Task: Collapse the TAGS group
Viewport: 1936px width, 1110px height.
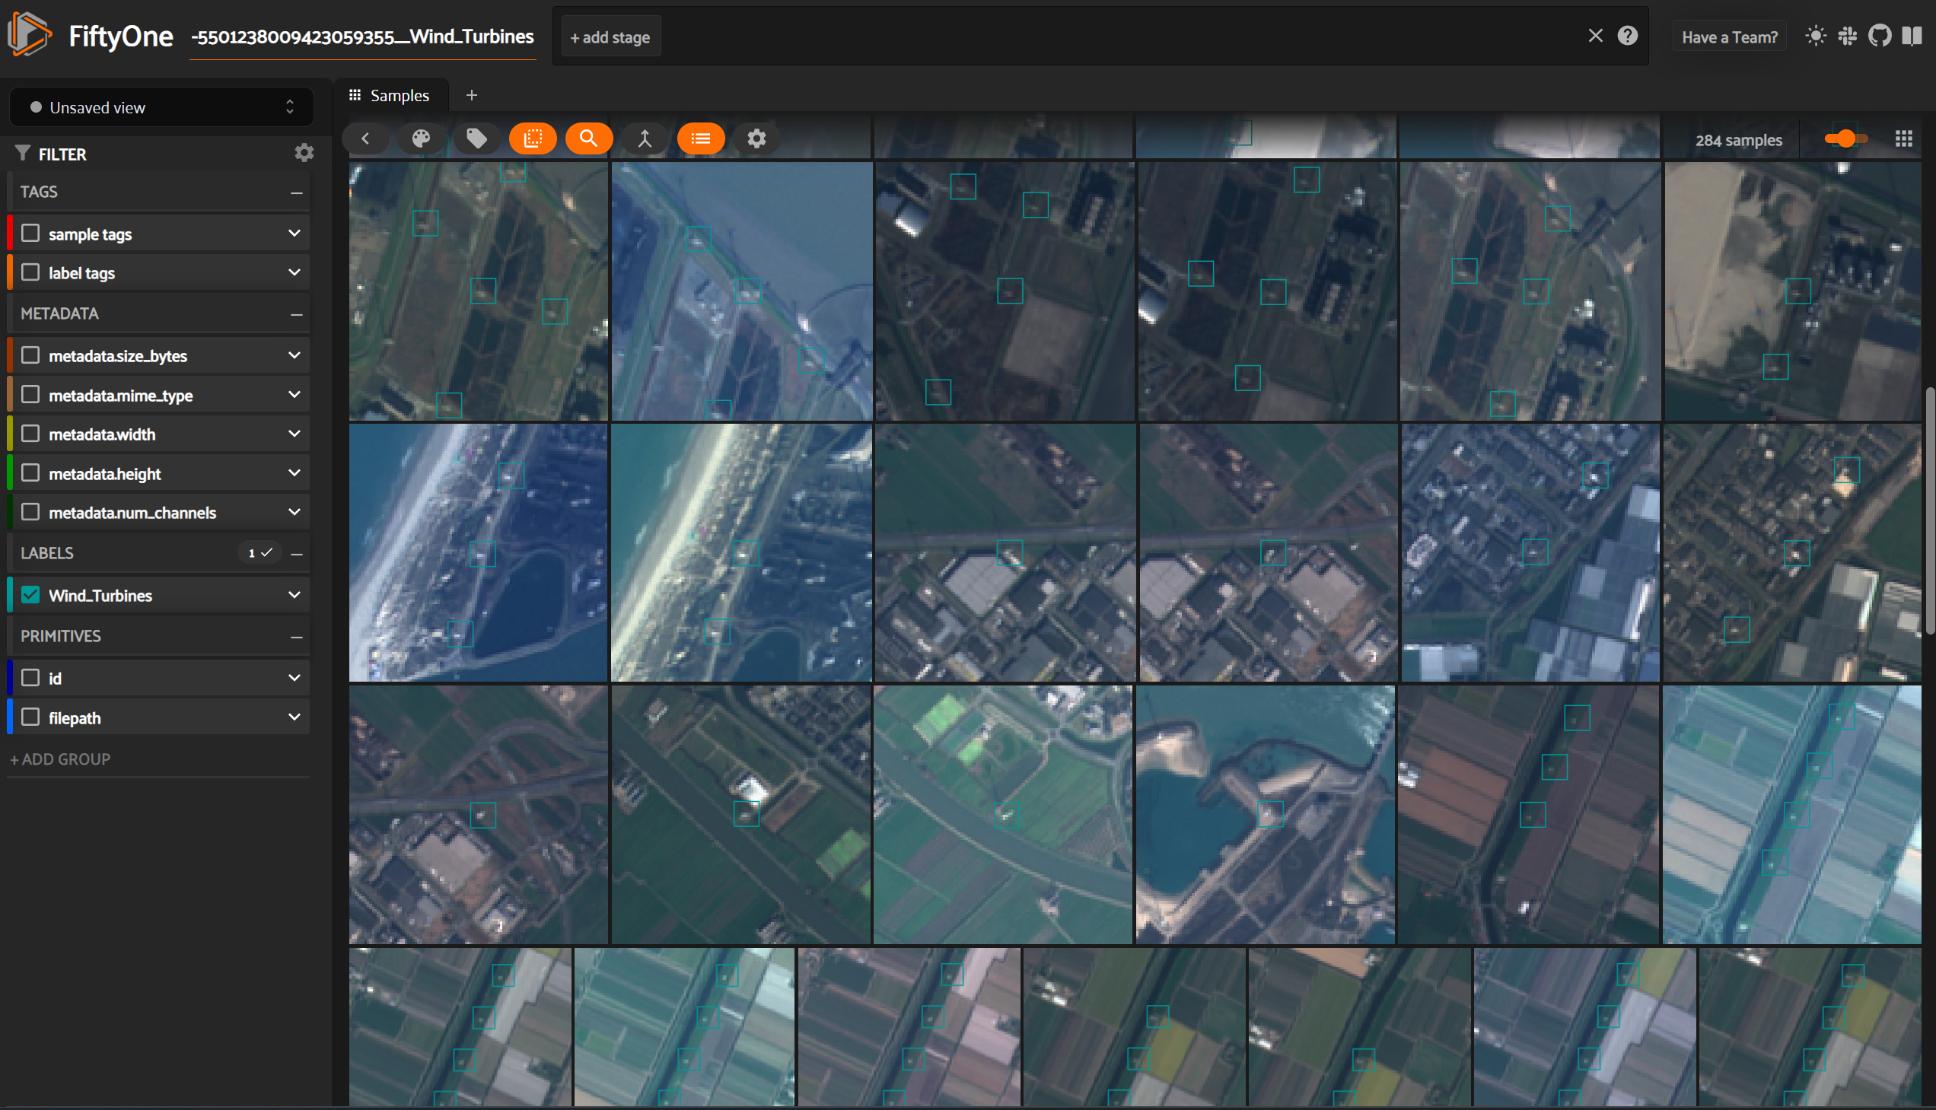Action: [297, 192]
